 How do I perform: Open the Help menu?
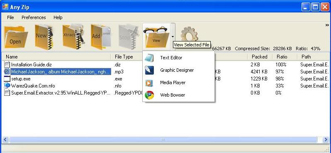(x=58, y=17)
